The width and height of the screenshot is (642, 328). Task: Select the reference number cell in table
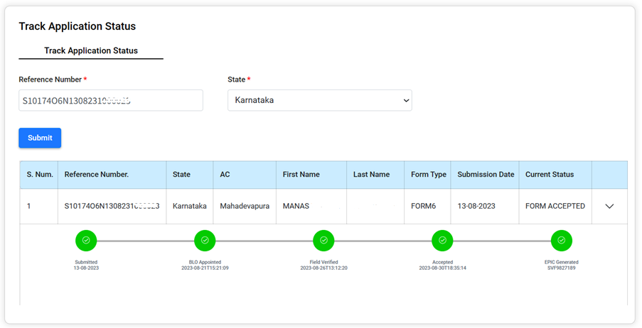pos(112,207)
